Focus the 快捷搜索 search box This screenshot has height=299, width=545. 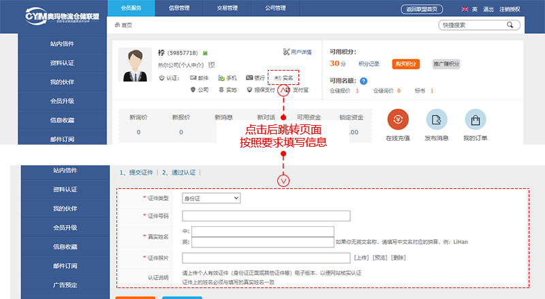470,25
